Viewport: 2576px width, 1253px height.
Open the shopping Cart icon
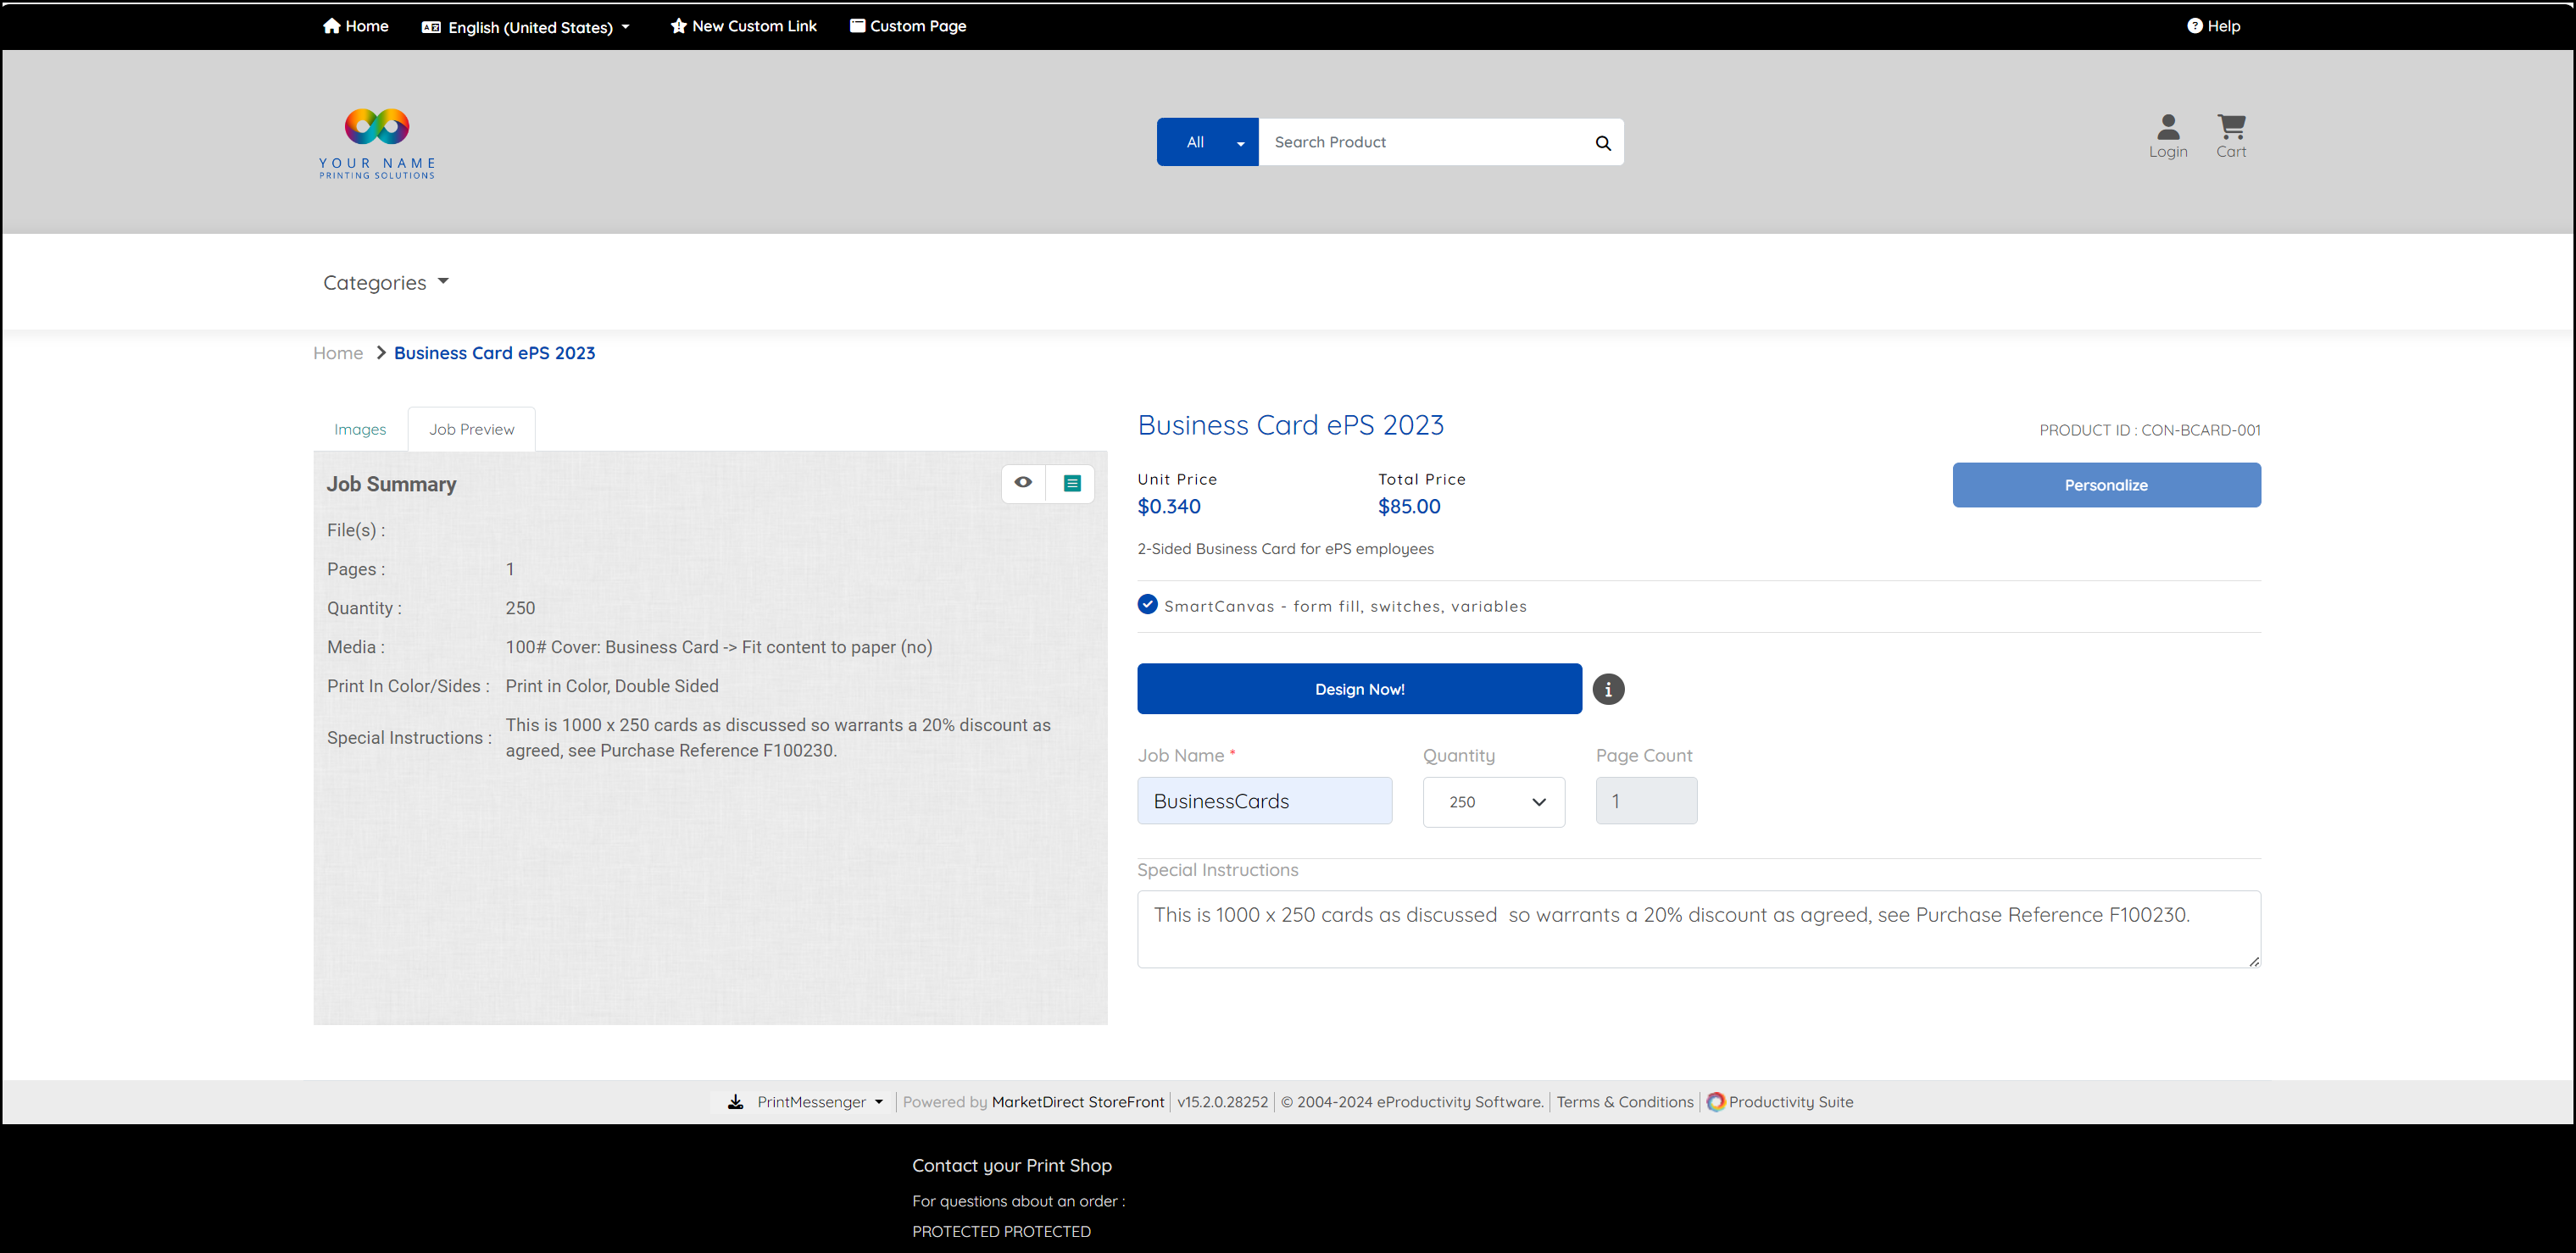2231,127
